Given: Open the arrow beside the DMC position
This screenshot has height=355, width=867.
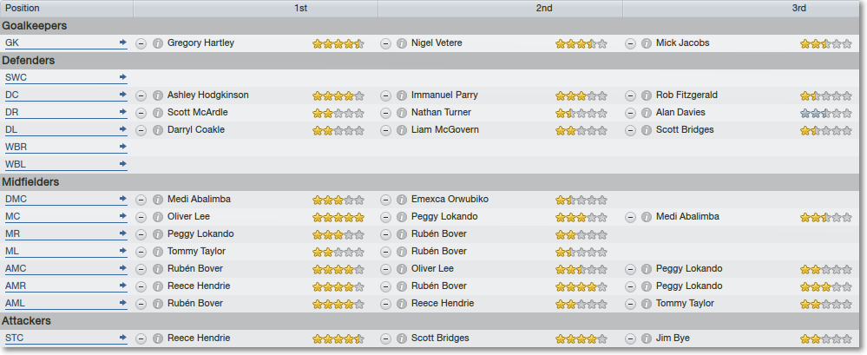Looking at the screenshot, I should point(122,199).
